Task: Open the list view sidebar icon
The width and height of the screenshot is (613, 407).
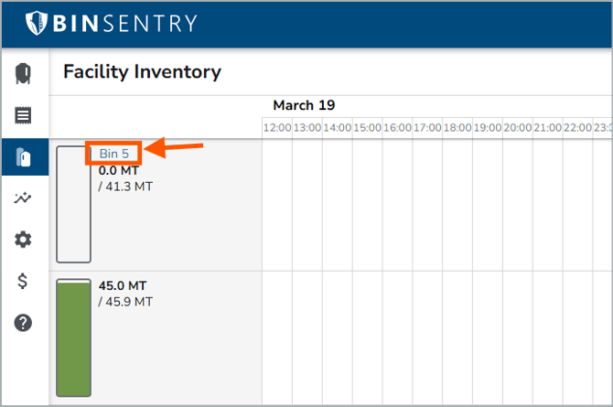Action: pos(24,115)
